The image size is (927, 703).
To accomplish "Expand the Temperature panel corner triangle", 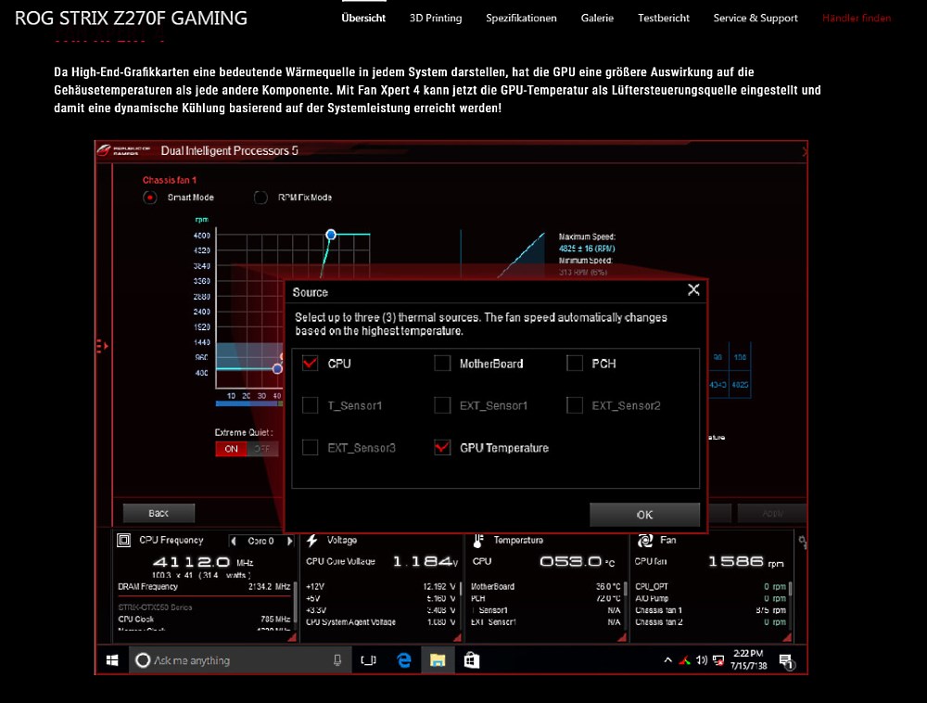I will pos(621,637).
